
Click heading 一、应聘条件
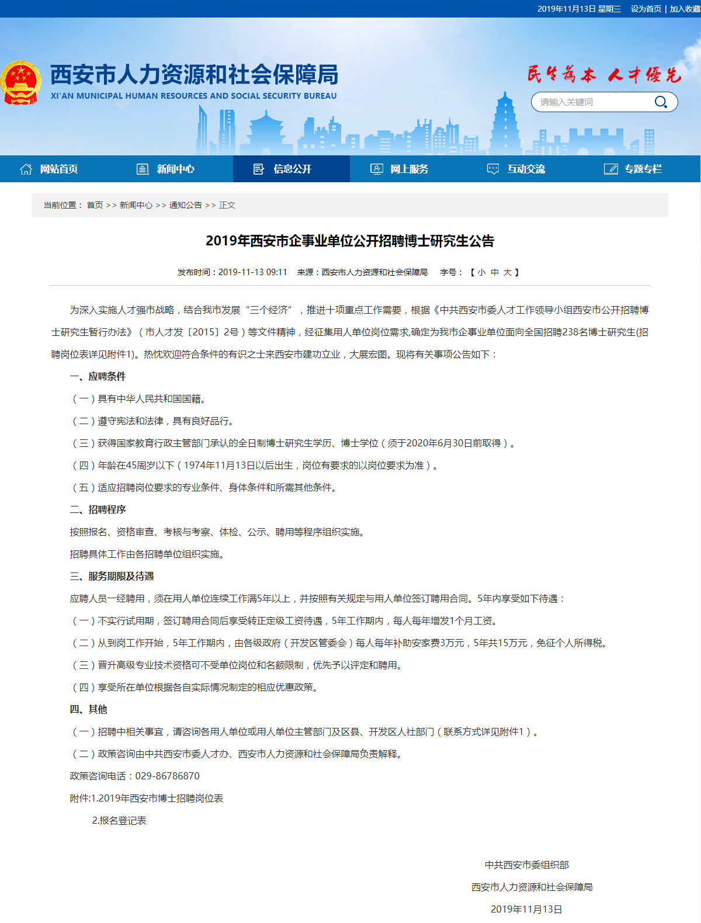tap(98, 376)
